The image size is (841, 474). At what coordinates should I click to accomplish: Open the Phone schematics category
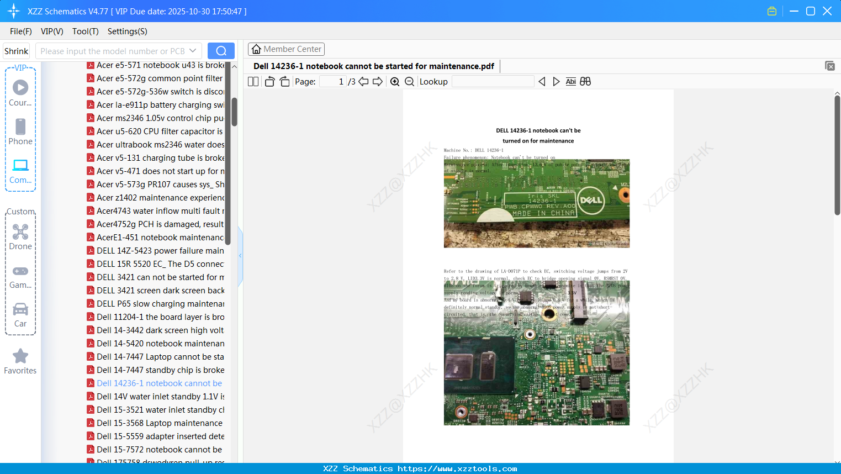[x=20, y=132]
